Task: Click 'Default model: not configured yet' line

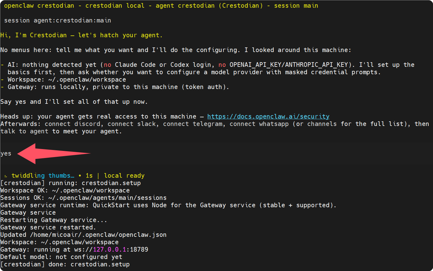Action: point(61,257)
